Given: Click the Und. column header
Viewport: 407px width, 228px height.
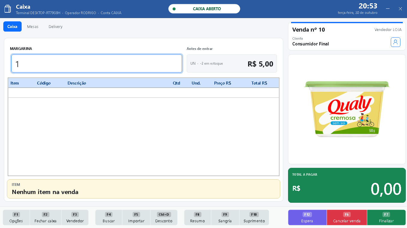Looking at the screenshot, I should [x=196, y=83].
